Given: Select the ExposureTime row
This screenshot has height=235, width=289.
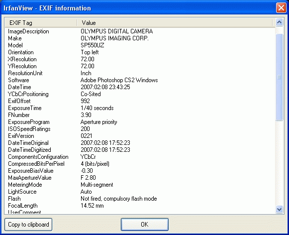Looking at the screenshot, I should tap(140, 108).
